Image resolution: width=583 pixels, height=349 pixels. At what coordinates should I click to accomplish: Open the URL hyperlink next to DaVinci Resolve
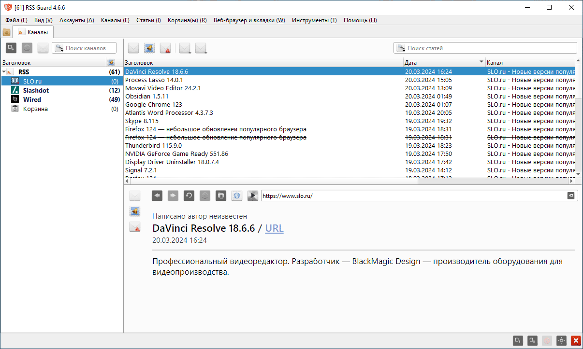[x=274, y=228]
